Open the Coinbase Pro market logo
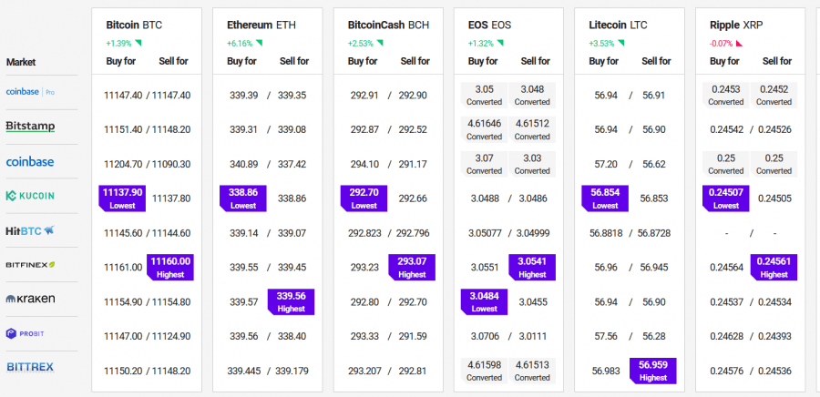This screenshot has width=820, height=397. [30, 92]
